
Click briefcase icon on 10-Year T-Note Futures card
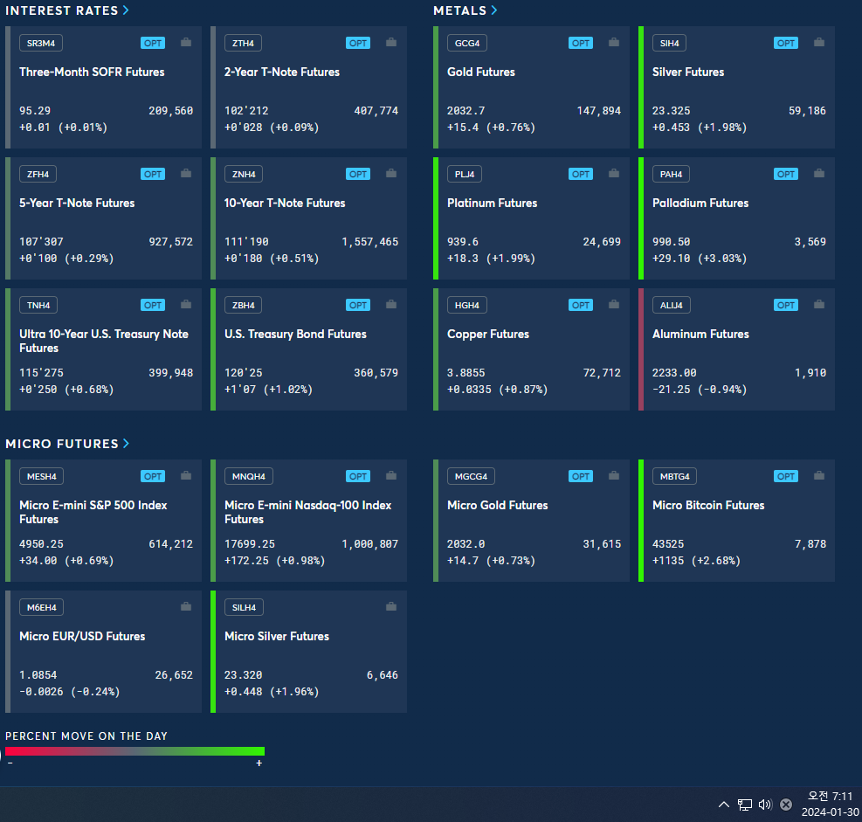(391, 173)
